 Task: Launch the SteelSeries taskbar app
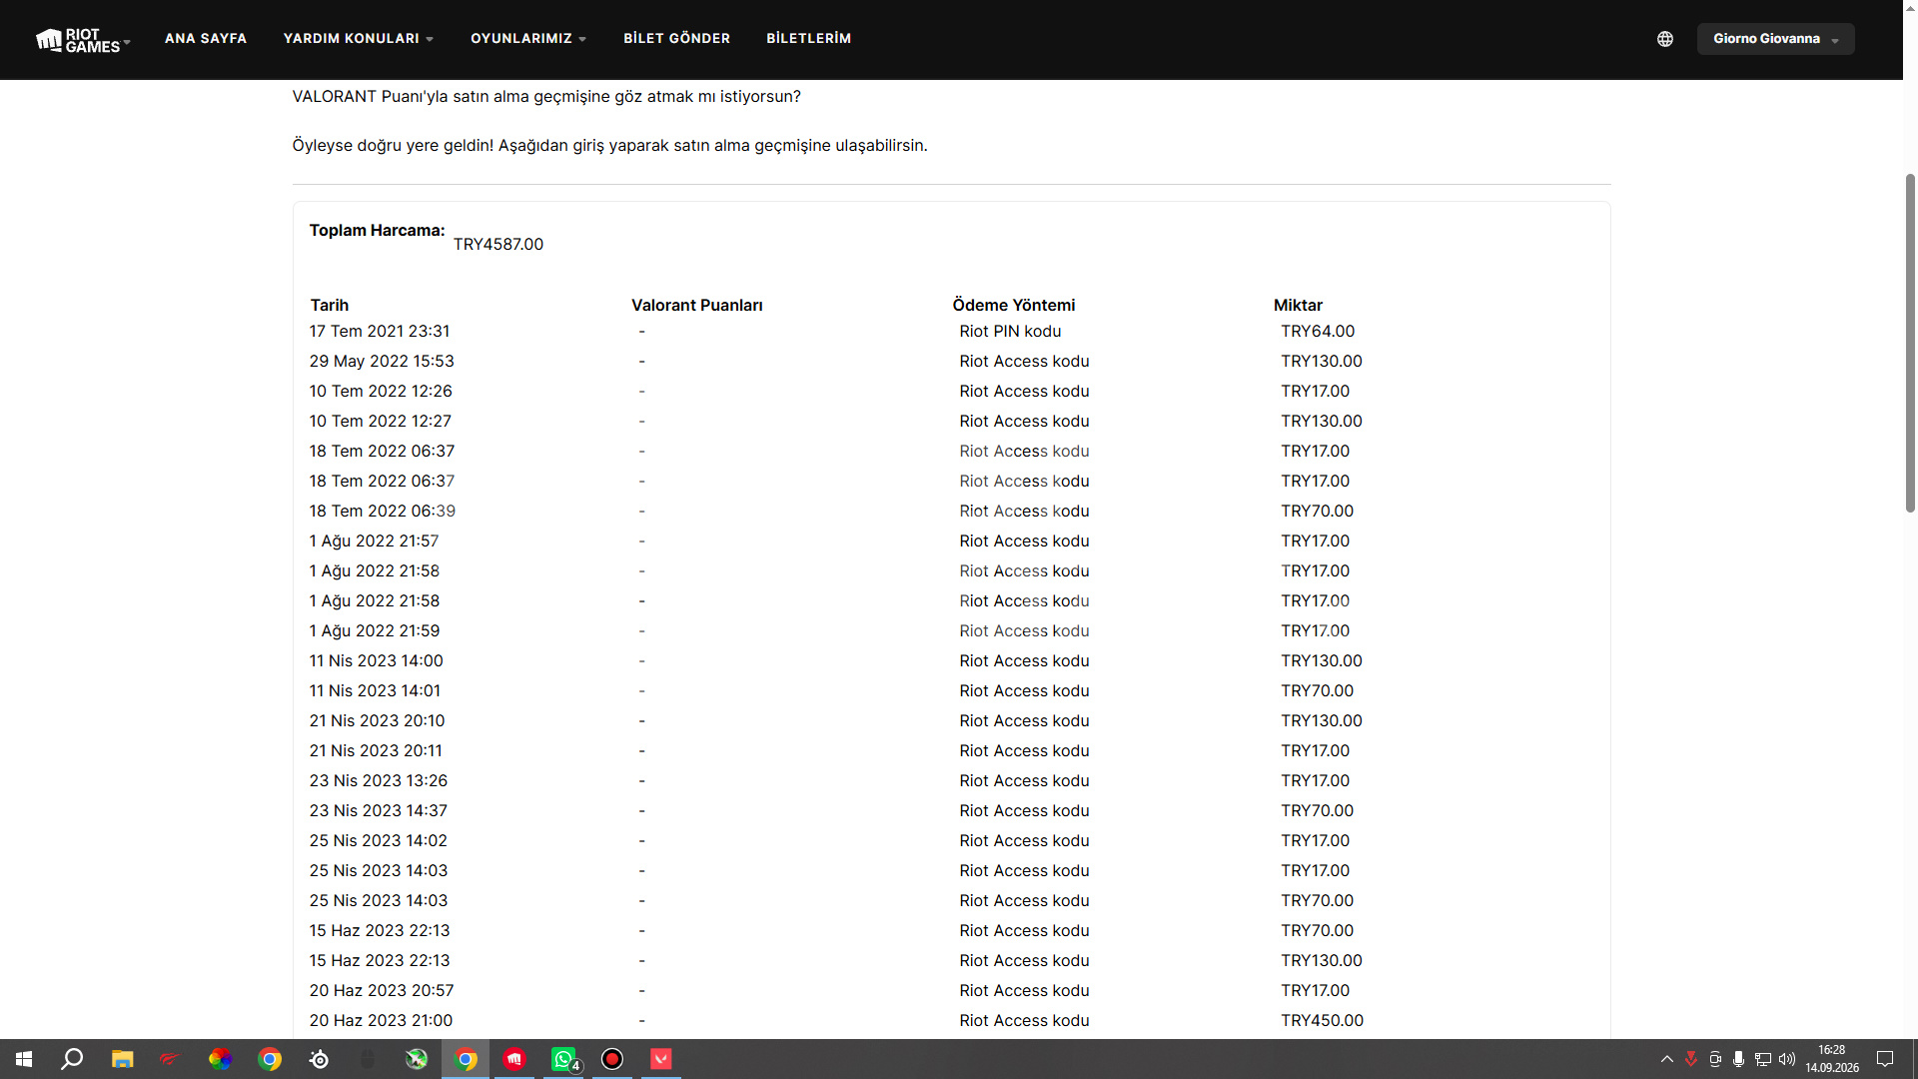[x=319, y=1059]
